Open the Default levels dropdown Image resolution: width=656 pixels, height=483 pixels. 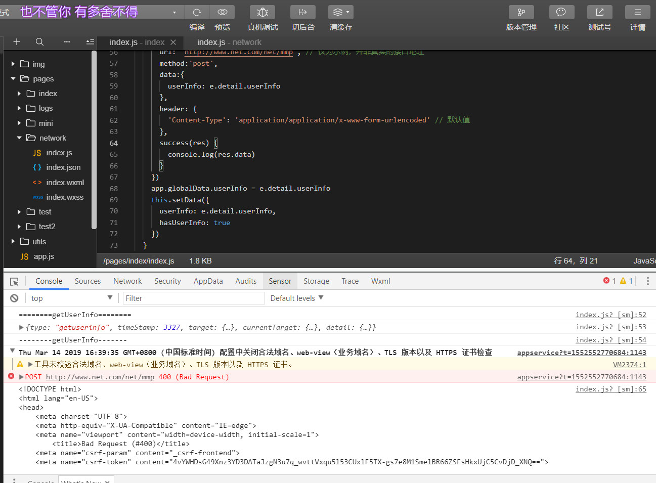pyautogui.click(x=296, y=298)
